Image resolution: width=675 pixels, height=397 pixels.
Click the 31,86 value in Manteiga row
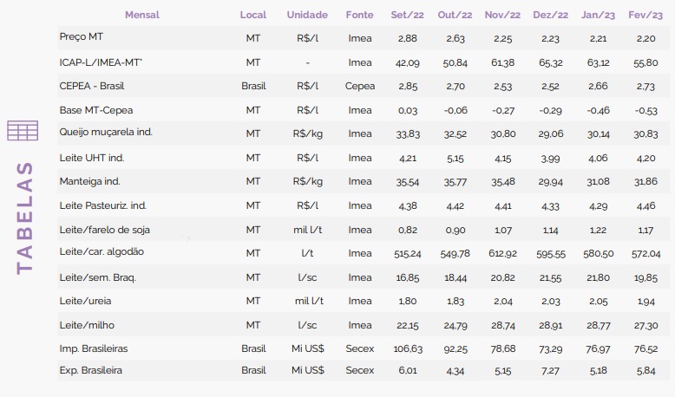click(x=646, y=181)
